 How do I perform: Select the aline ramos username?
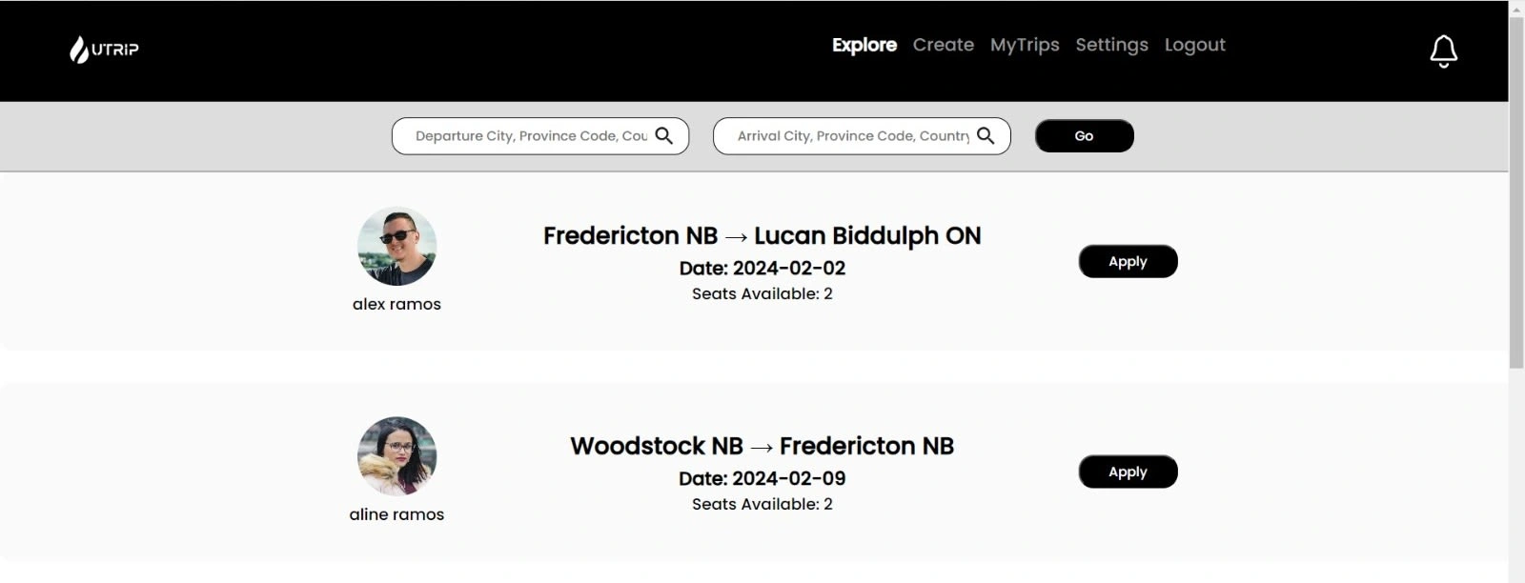click(396, 514)
